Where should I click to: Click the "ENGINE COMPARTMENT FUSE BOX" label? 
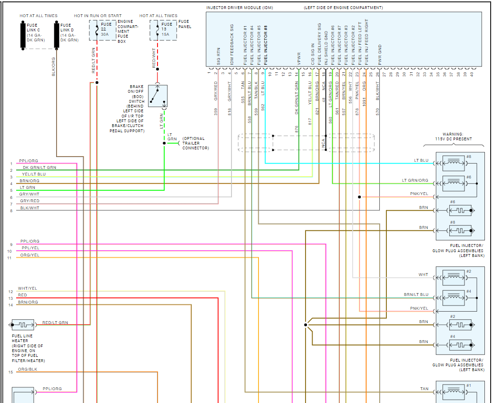[128, 31]
